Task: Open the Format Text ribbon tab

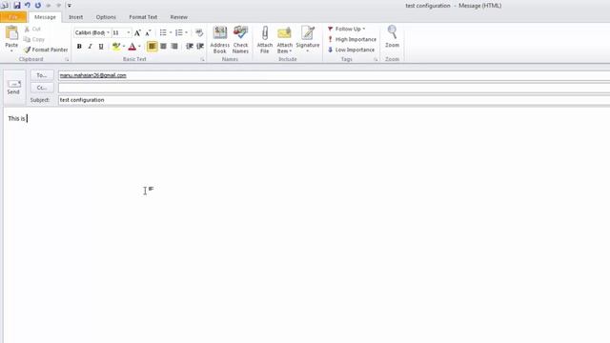Action: [143, 17]
